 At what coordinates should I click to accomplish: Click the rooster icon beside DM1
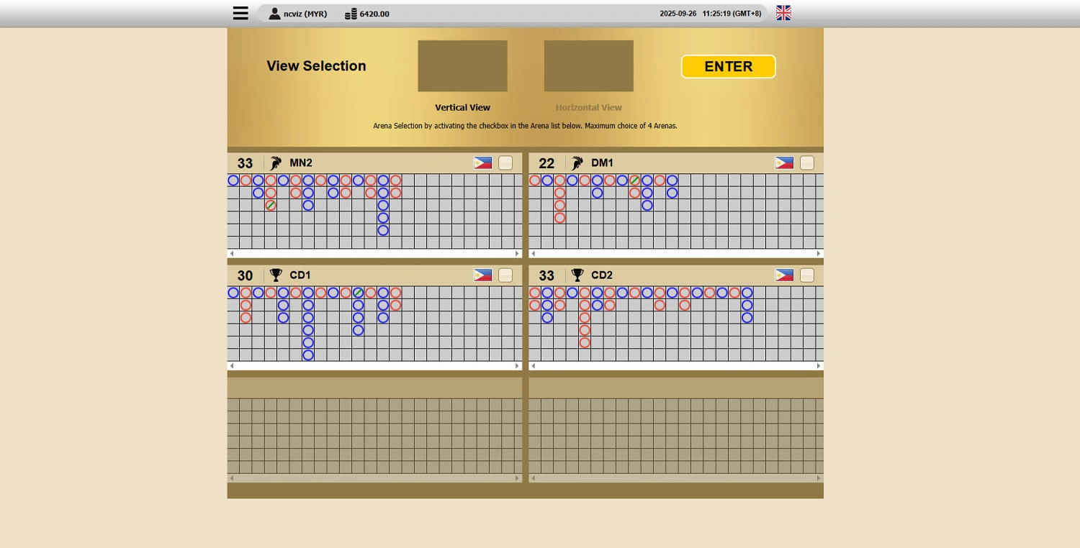coord(577,163)
